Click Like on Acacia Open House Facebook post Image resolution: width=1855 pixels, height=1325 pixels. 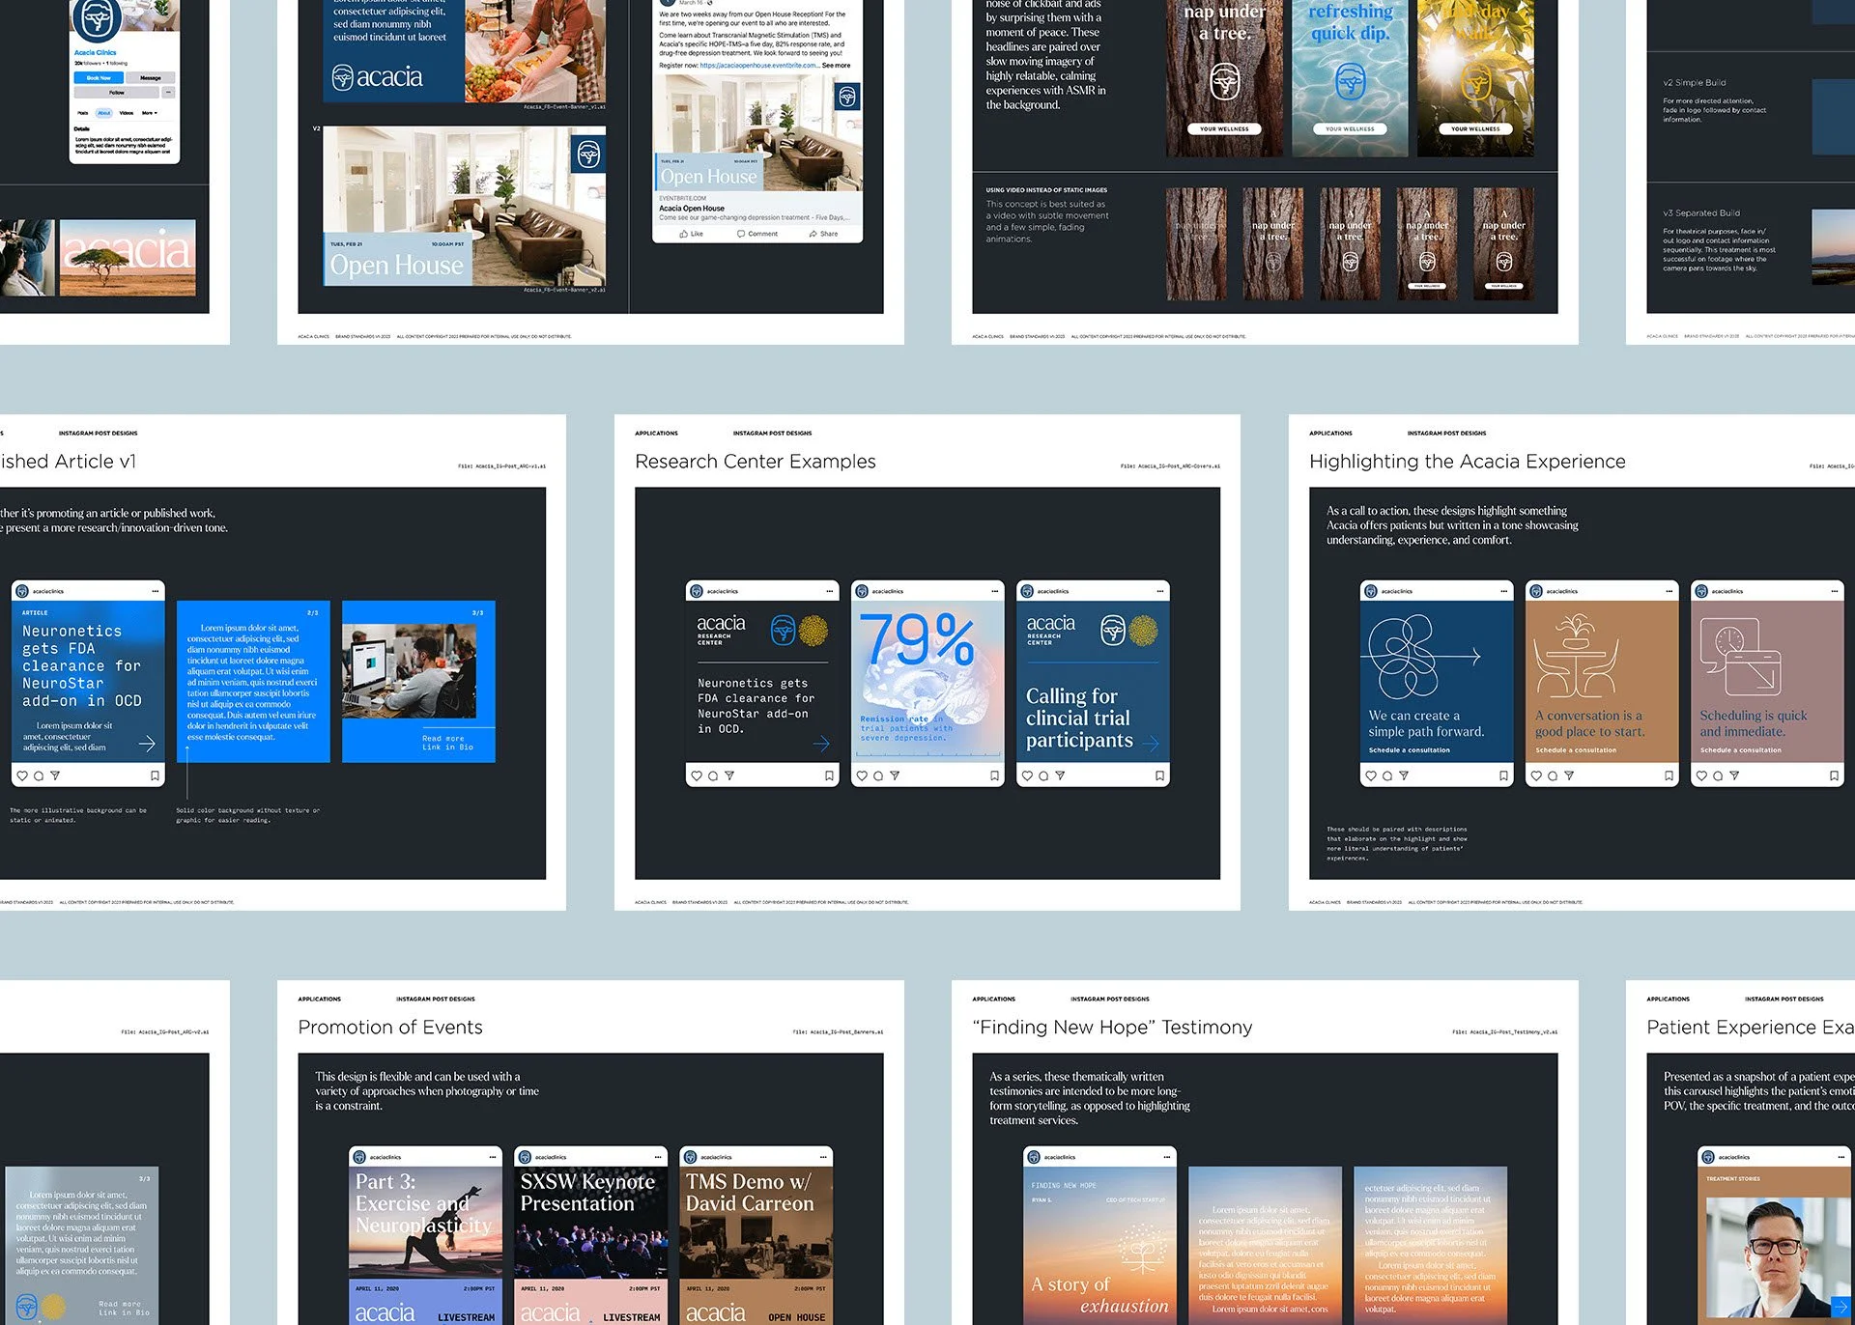(691, 234)
